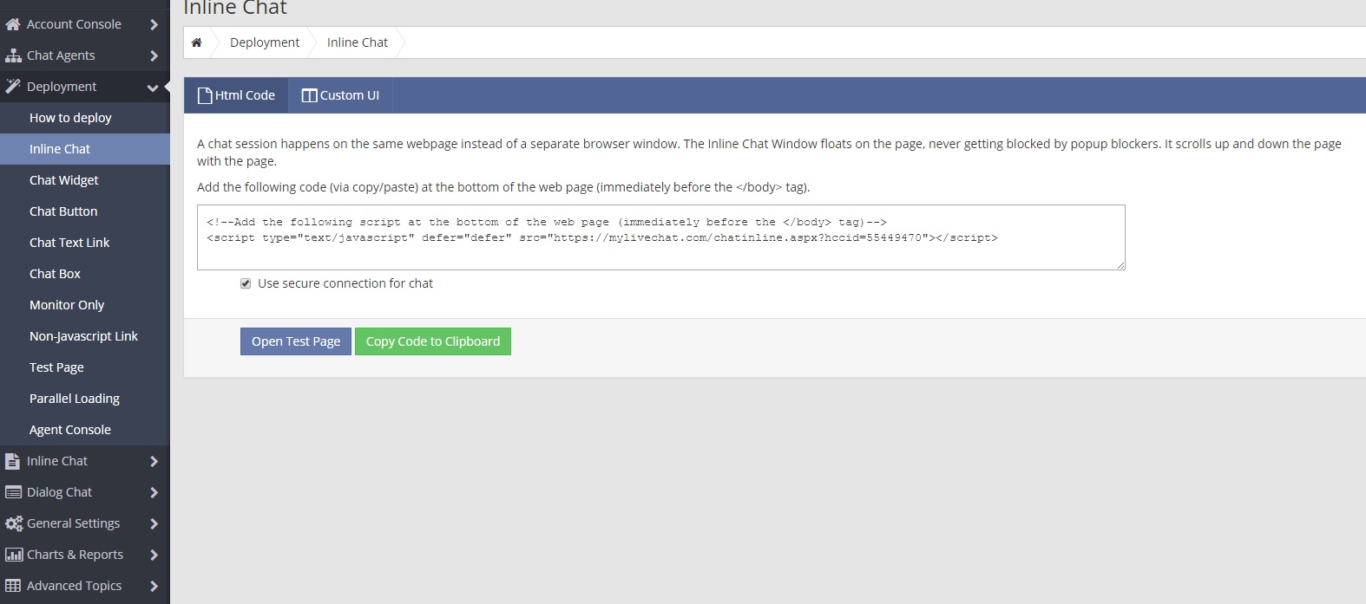Click the Dialog Chat sidebar label

(59, 492)
